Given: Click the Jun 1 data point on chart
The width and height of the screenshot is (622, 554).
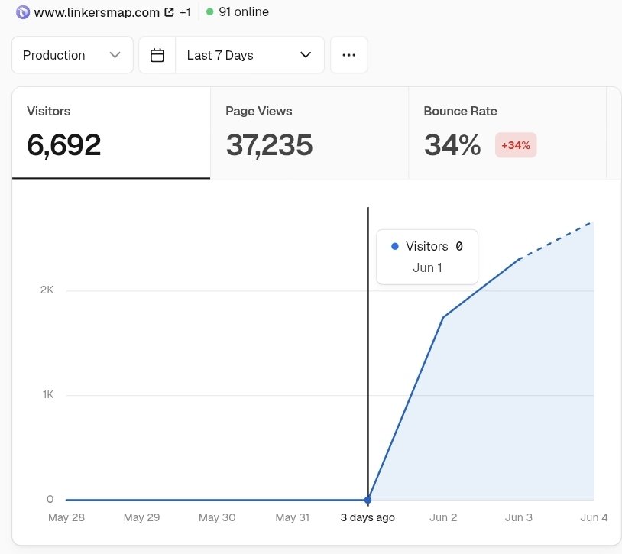Looking at the screenshot, I should pyautogui.click(x=368, y=500).
